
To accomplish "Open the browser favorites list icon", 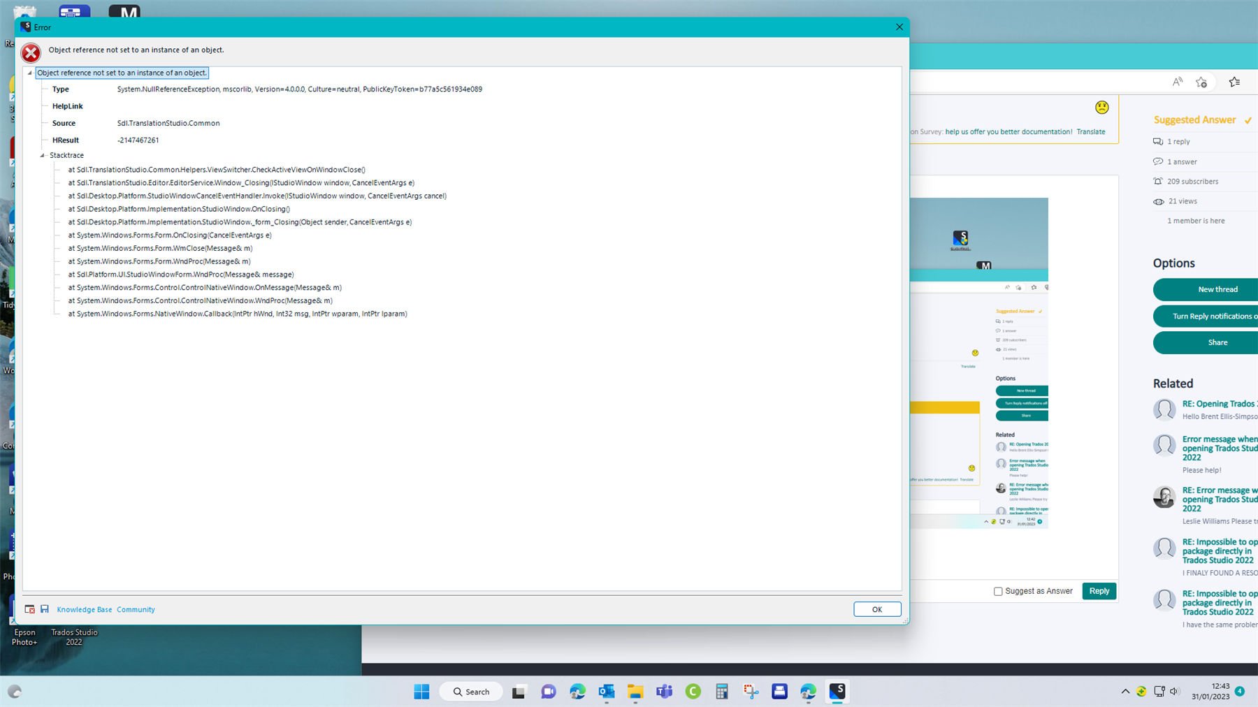I will (x=1234, y=82).
